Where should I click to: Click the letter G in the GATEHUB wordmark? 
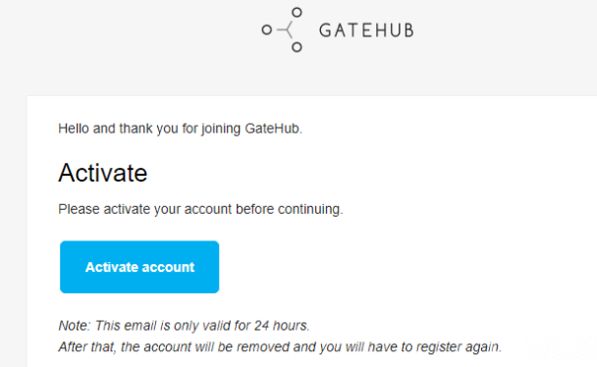click(326, 30)
